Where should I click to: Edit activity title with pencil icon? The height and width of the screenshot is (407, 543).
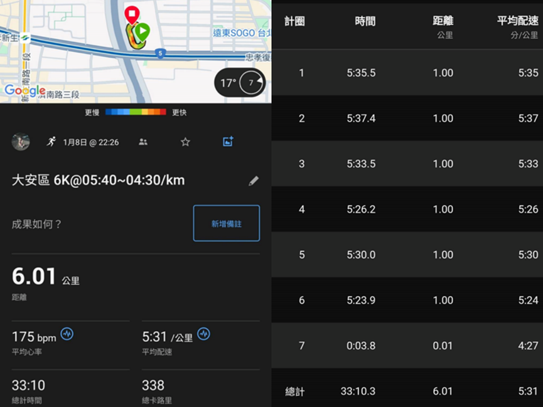254,181
